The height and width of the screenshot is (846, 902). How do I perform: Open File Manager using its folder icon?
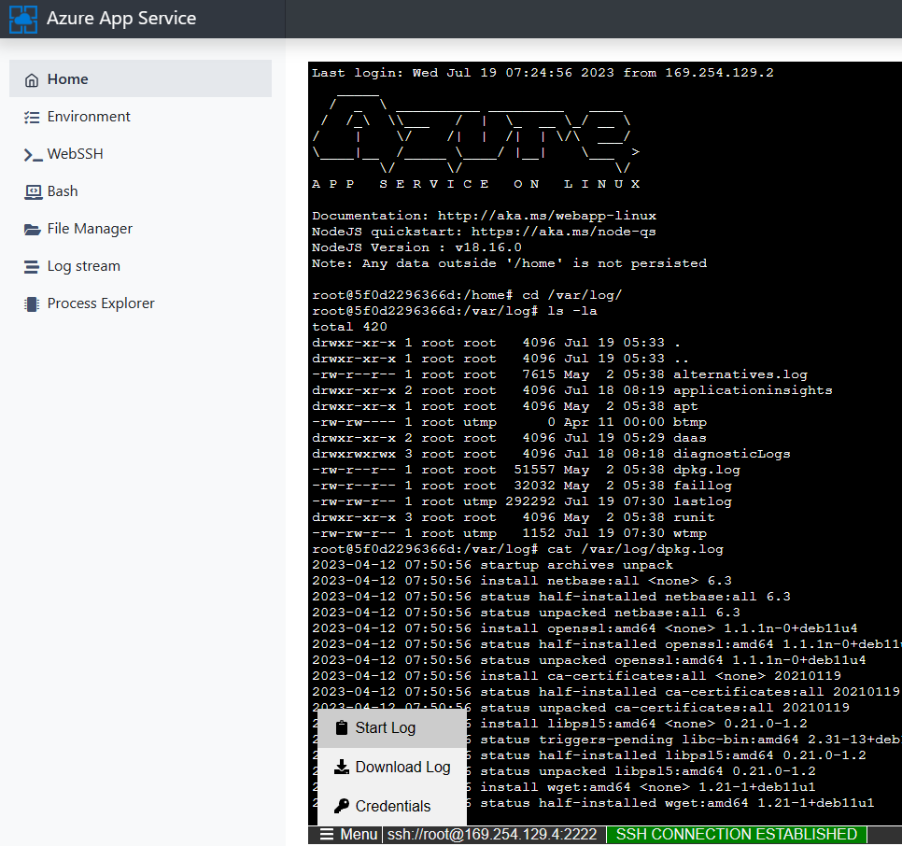pyautogui.click(x=32, y=229)
